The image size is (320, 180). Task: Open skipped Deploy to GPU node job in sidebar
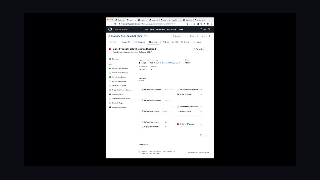pos(119,86)
